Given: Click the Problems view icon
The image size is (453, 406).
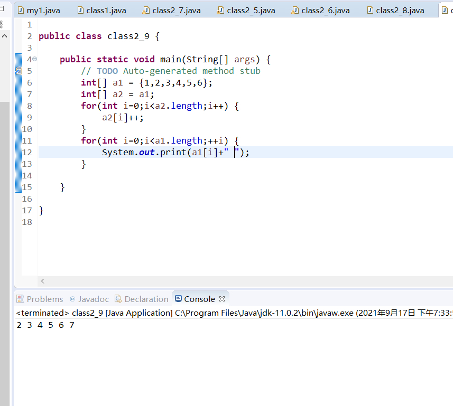Looking at the screenshot, I should (x=20, y=299).
